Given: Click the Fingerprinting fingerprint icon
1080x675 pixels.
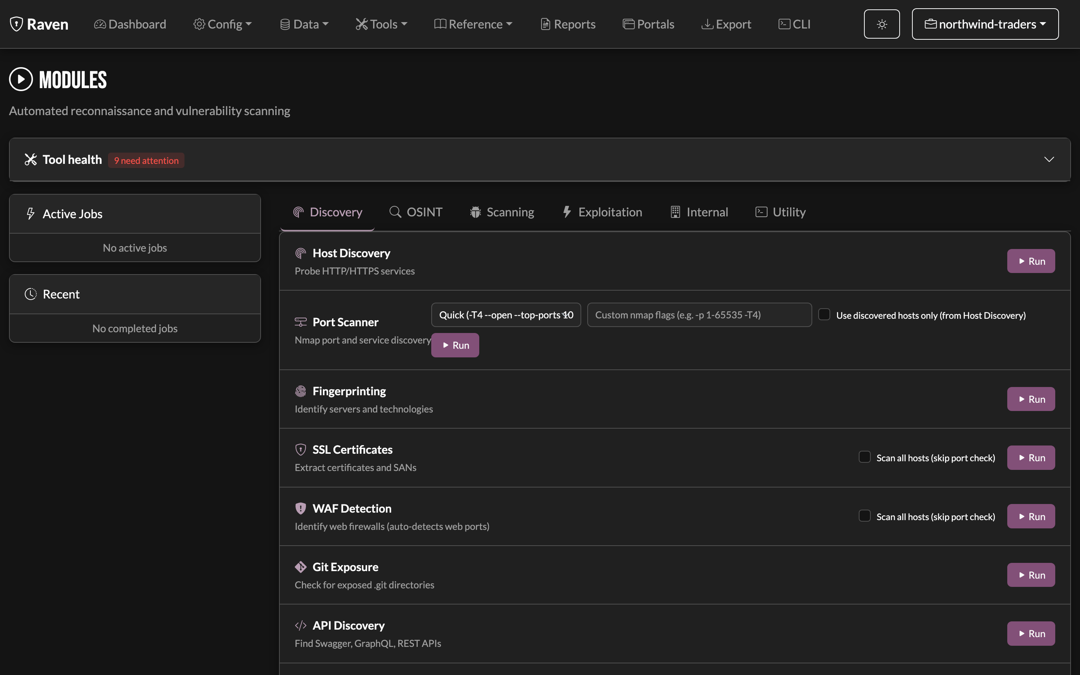Looking at the screenshot, I should (x=300, y=391).
